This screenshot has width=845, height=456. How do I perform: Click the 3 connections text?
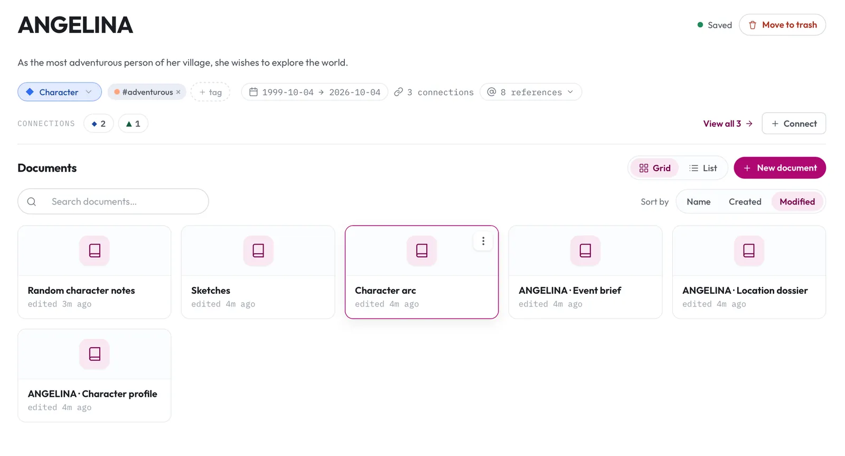(x=440, y=92)
